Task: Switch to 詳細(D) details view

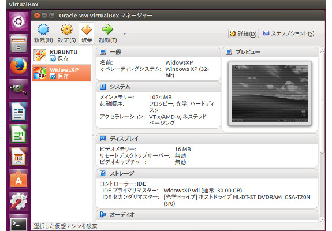Action: click(x=243, y=33)
